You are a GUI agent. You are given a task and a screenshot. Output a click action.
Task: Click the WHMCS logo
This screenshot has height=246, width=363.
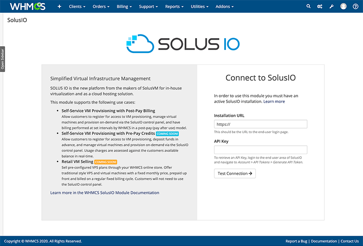[x=28, y=7]
